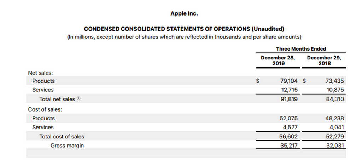Click the "In millions" subtitle note
Screen dimensions: 362x160
(x=184, y=37)
